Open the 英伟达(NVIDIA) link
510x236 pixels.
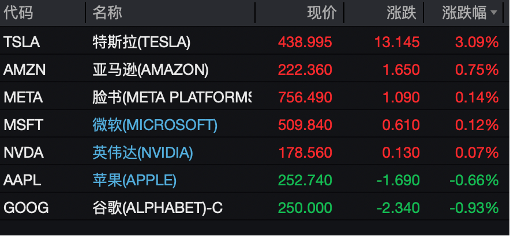(142, 153)
